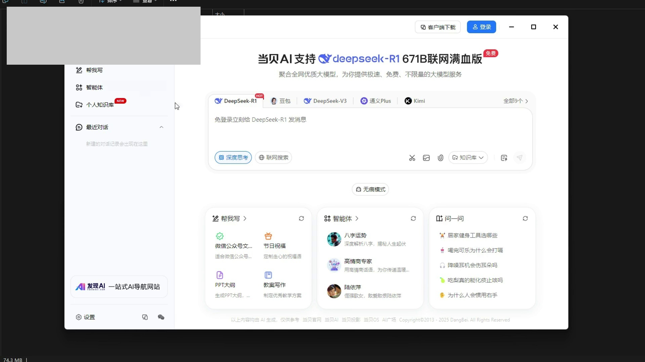Enable 联网搜索 web search
This screenshot has height=362, width=645.
[273, 157]
